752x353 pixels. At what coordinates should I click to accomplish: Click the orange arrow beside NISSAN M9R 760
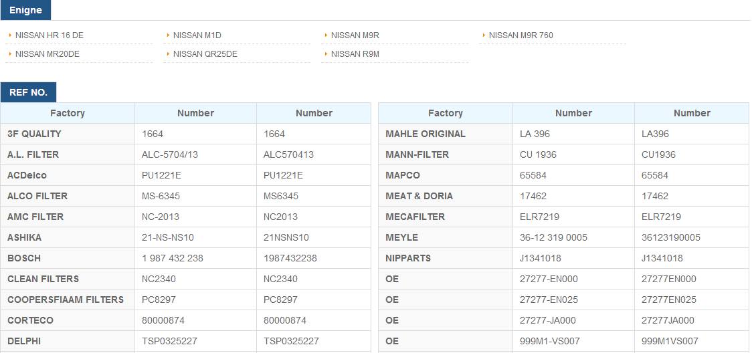484,35
